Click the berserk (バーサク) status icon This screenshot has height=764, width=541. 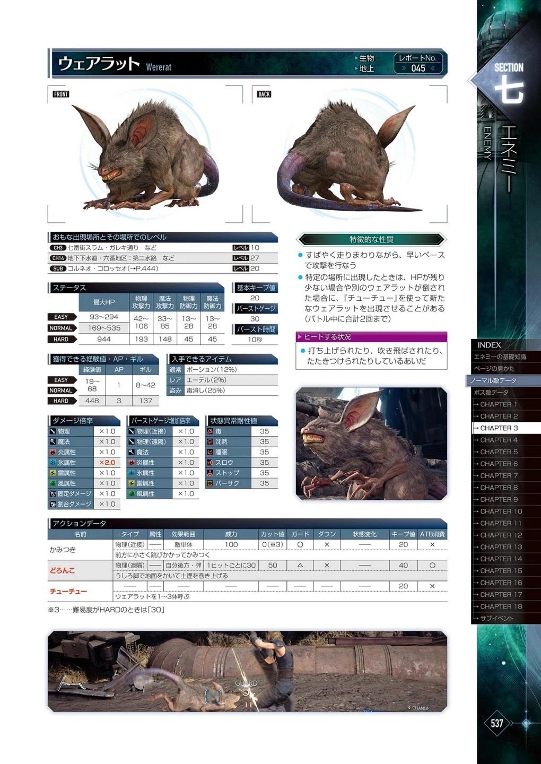(x=210, y=483)
